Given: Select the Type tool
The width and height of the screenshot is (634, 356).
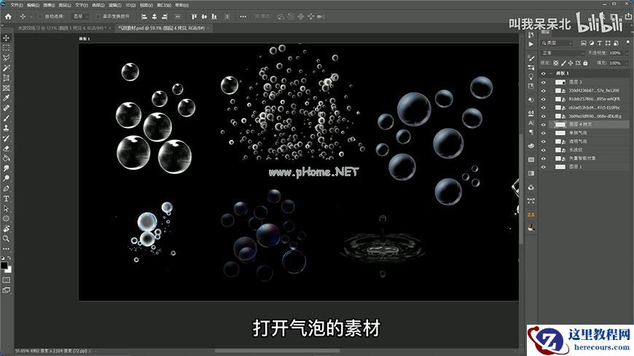Looking at the screenshot, I should point(7,199).
